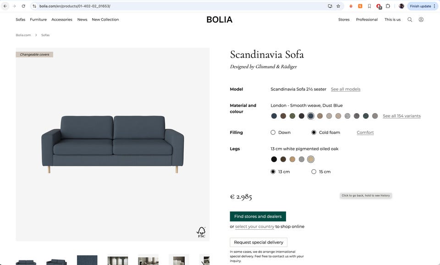The height and width of the screenshot is (265, 440).
Task: Open the browser extensions puzzle icon
Action: pyautogui.click(x=388, y=6)
